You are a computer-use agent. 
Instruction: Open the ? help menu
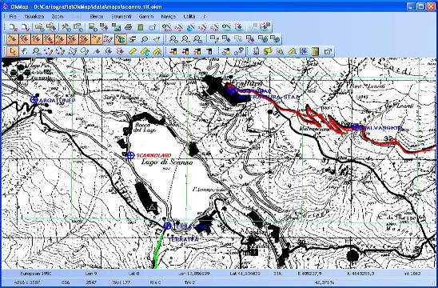(x=204, y=17)
